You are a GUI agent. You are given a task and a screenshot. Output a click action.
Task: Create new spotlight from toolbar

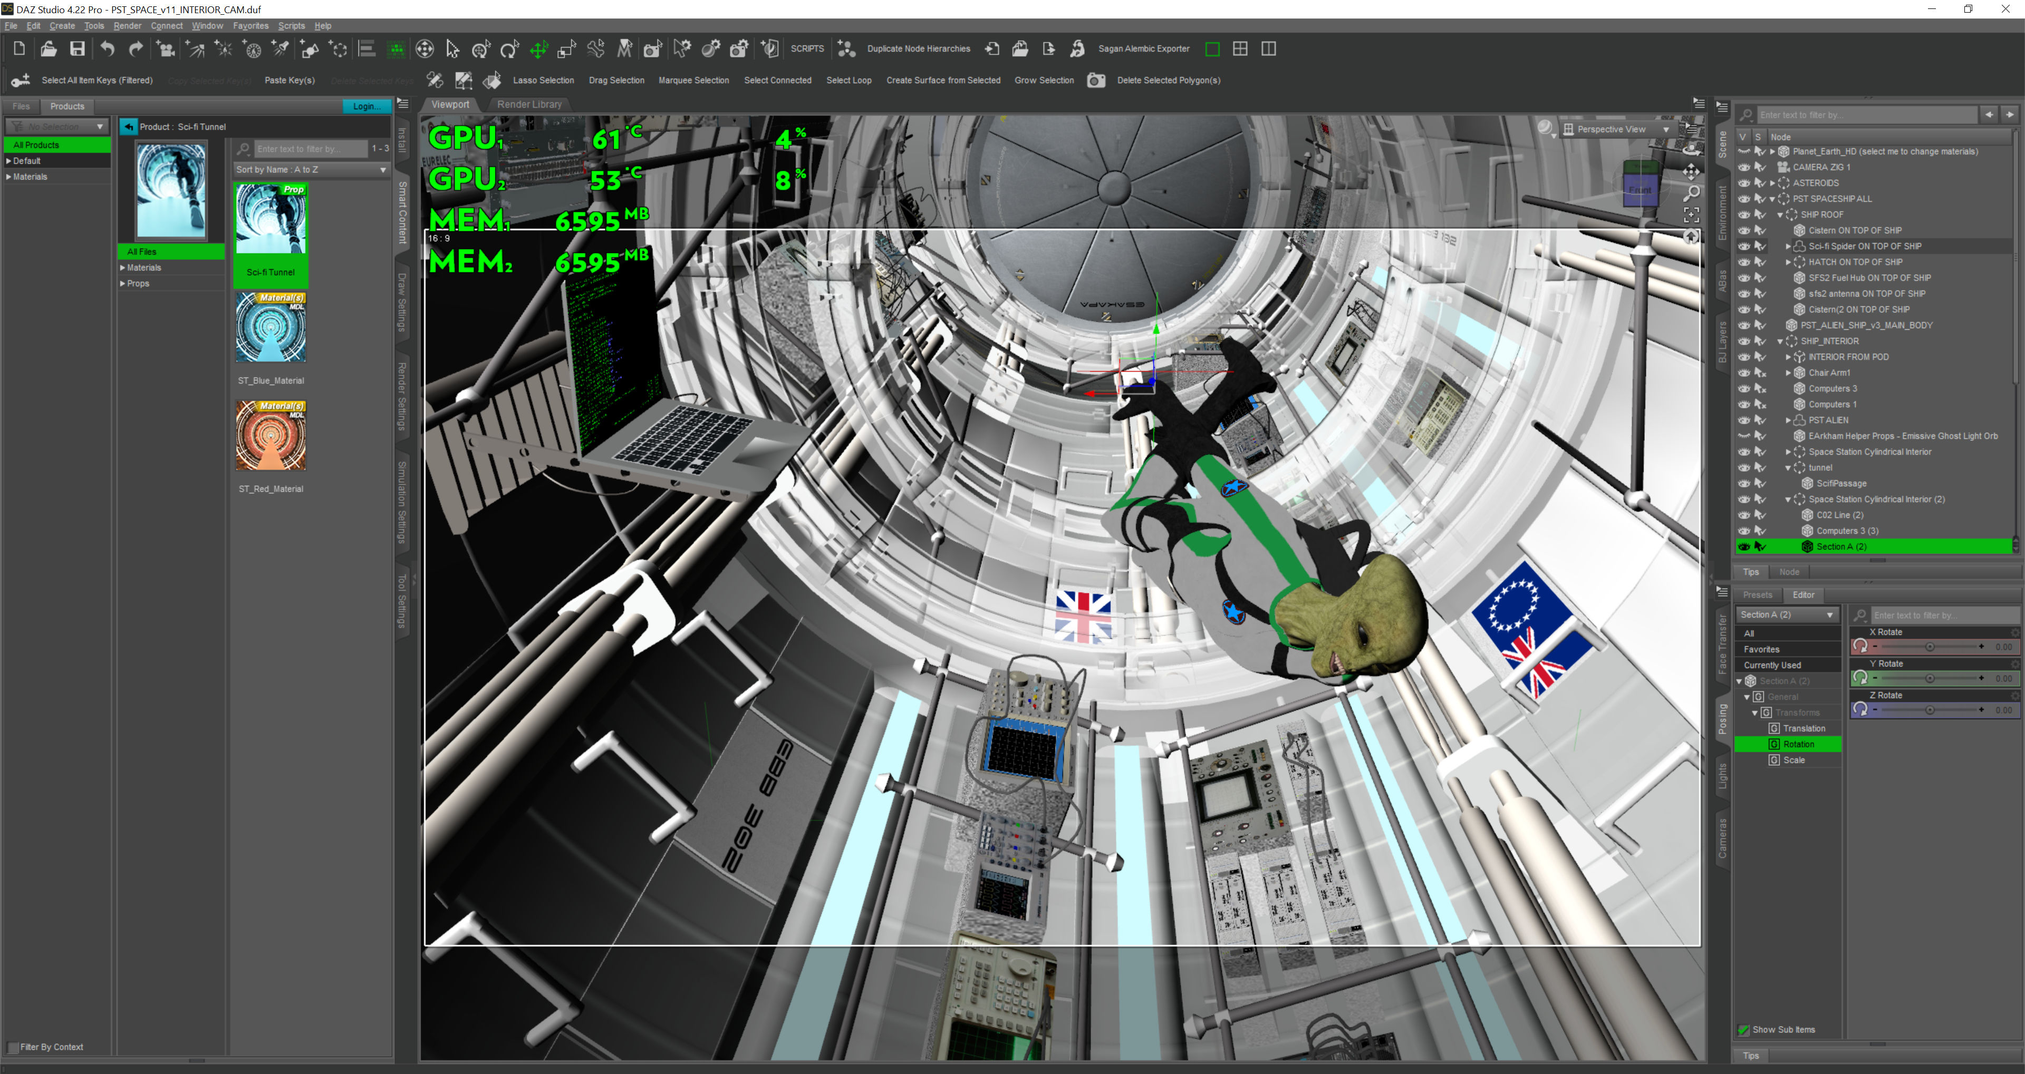tap(280, 50)
